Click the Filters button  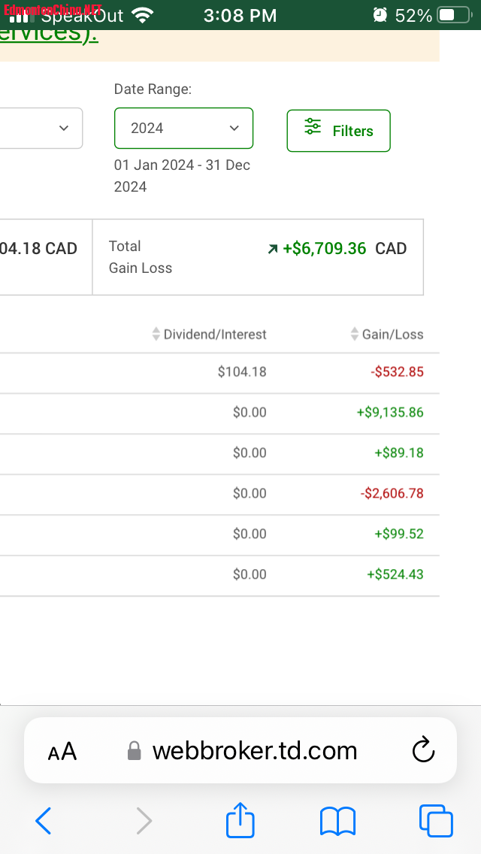click(338, 131)
